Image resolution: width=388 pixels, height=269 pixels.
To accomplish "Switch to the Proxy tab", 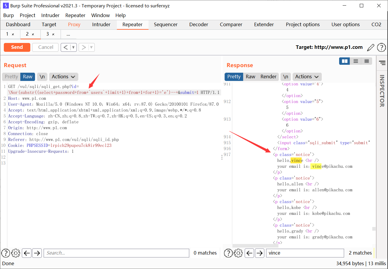I will tap(74, 24).
